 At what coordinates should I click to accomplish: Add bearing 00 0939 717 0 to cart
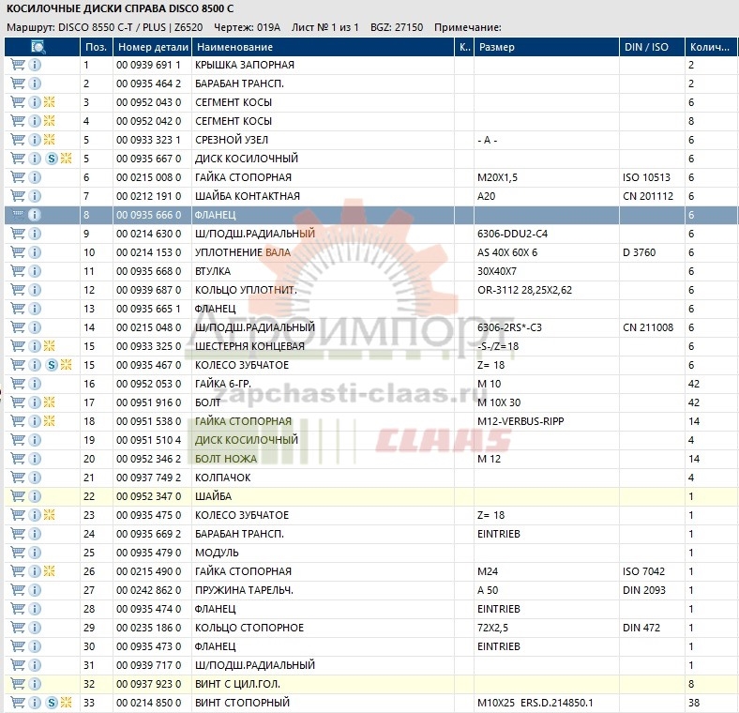(x=18, y=665)
